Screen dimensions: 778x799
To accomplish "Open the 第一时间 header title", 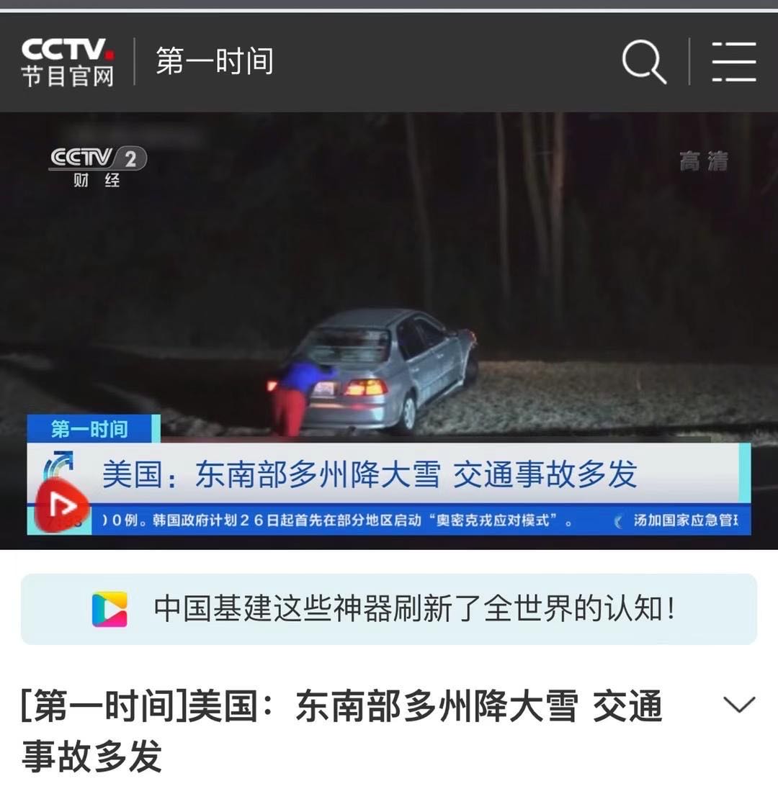I will [x=215, y=61].
